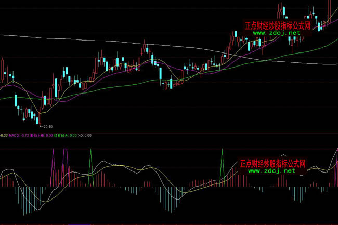This screenshot has width=338, height=225.
Task: Click the 0.33 value at the indicator bar's left
Action: [3, 135]
